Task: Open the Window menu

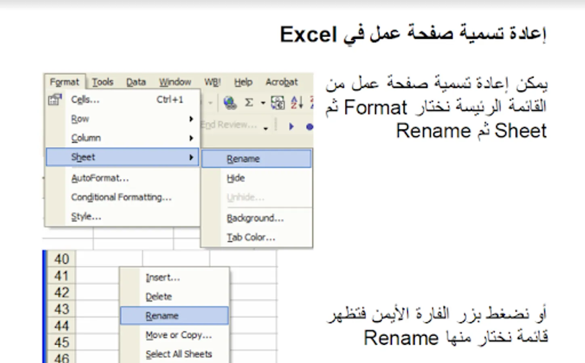Action: click(x=175, y=82)
